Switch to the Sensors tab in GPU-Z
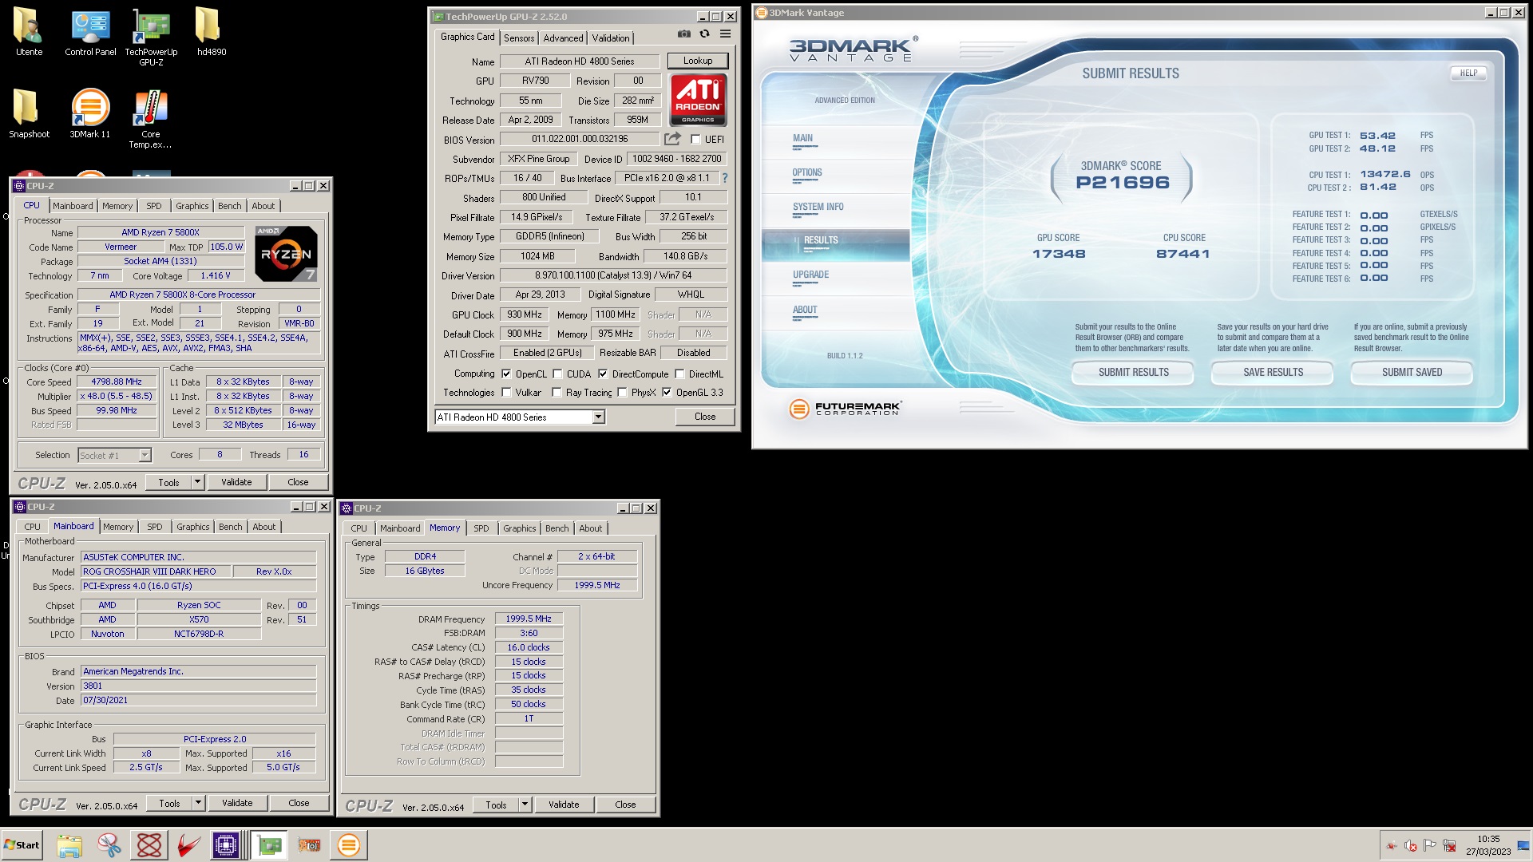The width and height of the screenshot is (1533, 862). 519,38
